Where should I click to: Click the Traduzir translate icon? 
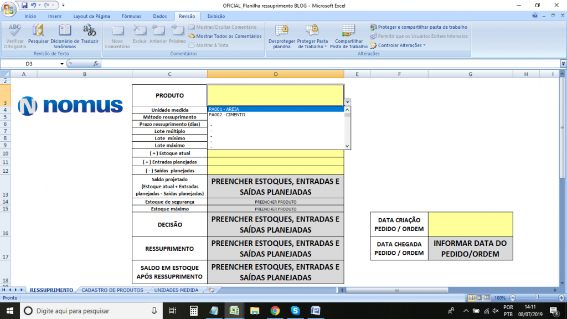89,31
